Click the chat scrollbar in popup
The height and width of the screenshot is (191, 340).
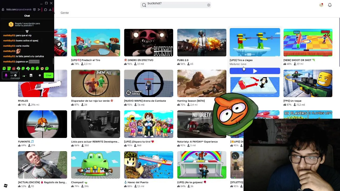[53, 61]
